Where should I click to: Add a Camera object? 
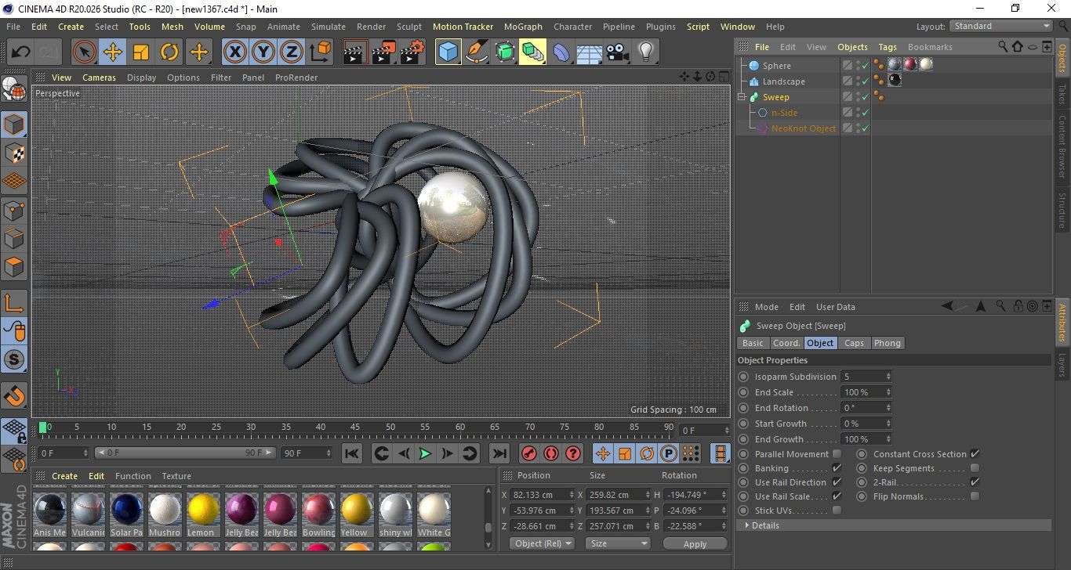point(617,52)
